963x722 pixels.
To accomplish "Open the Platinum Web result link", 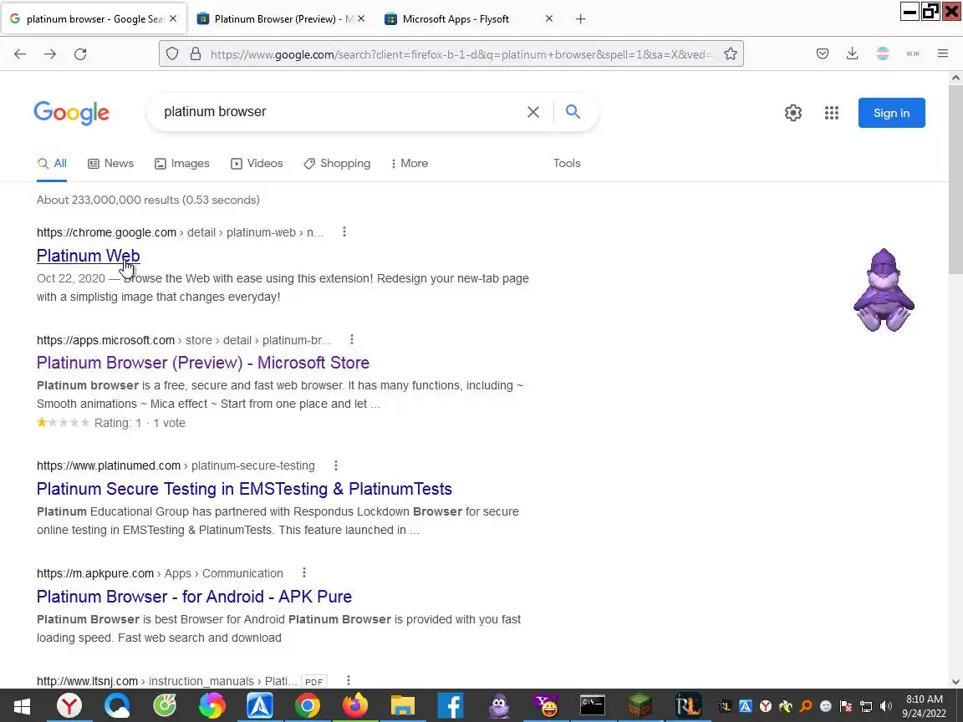I will [x=89, y=256].
